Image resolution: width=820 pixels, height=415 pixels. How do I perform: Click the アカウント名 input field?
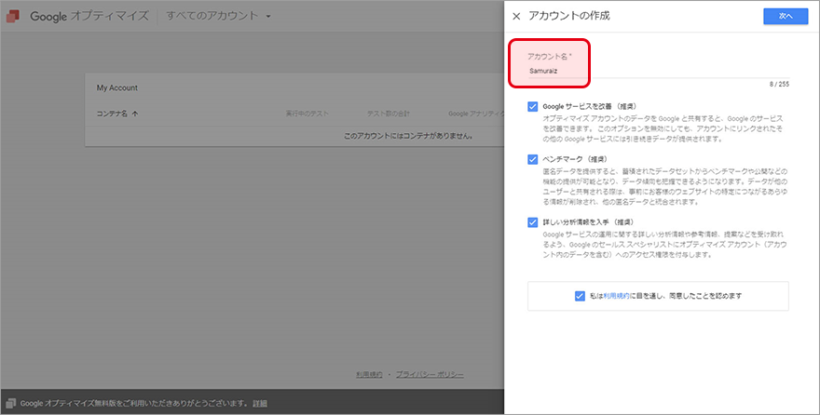coord(659,71)
